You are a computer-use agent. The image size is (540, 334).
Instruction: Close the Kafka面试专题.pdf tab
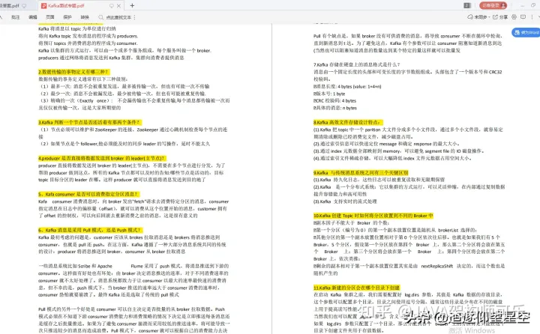coord(118,6)
